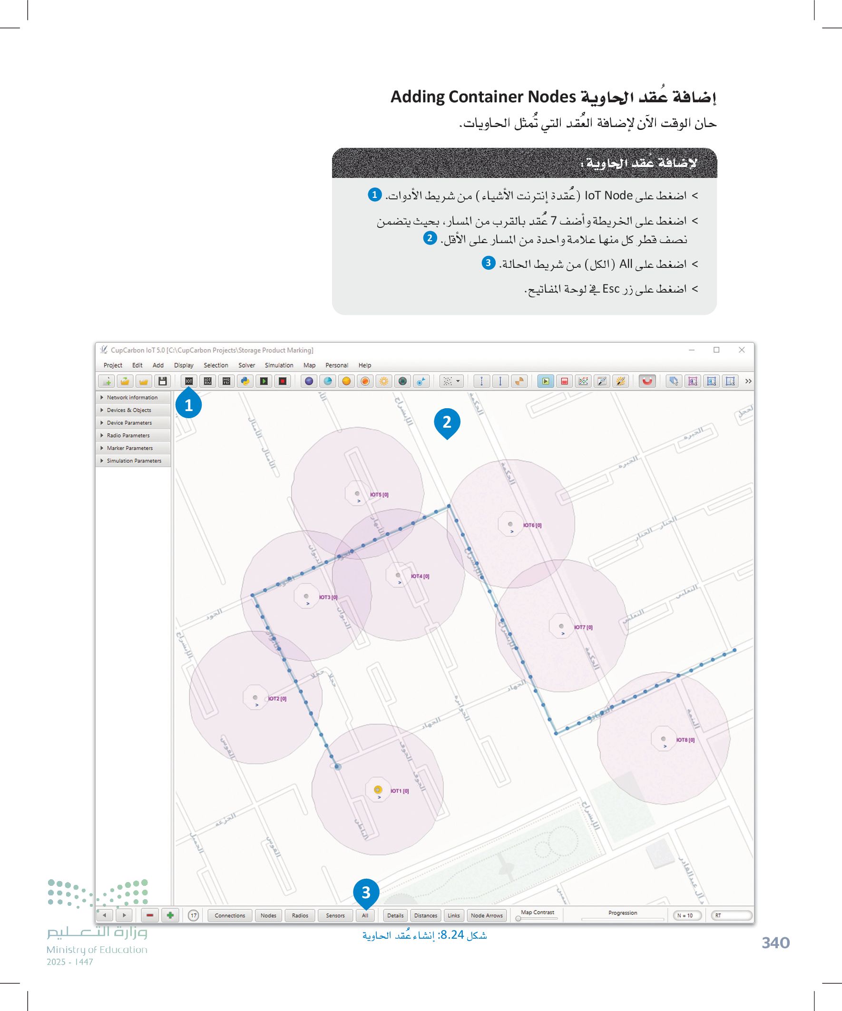Screen dimensions: 842x1011
Task: Expand the Simulation Parameters section
Action: pos(134,461)
